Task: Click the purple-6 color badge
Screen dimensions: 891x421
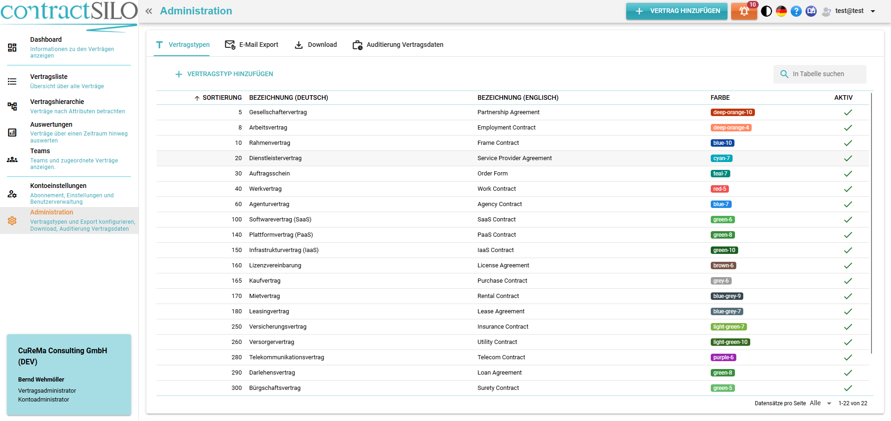Action: point(723,357)
